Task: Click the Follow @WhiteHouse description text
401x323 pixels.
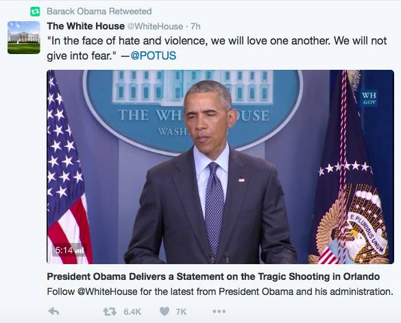Action: (220, 292)
